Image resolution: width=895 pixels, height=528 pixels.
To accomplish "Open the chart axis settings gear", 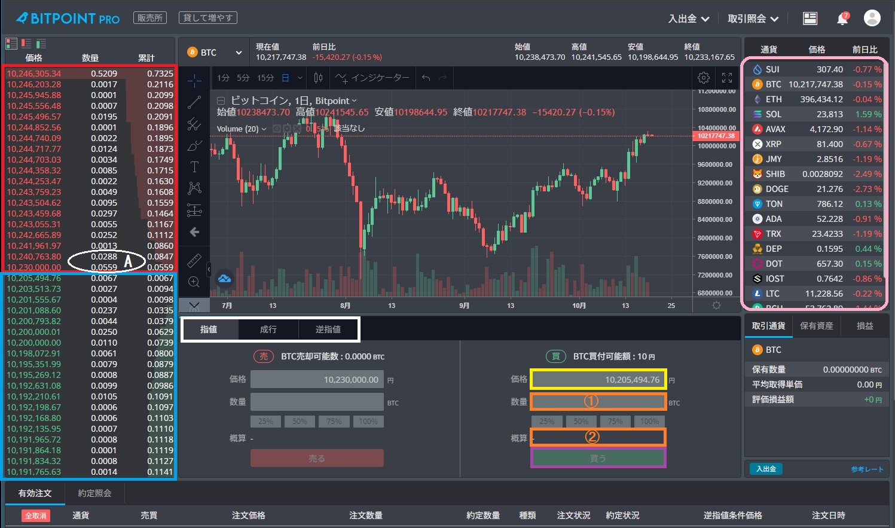I will 716,306.
